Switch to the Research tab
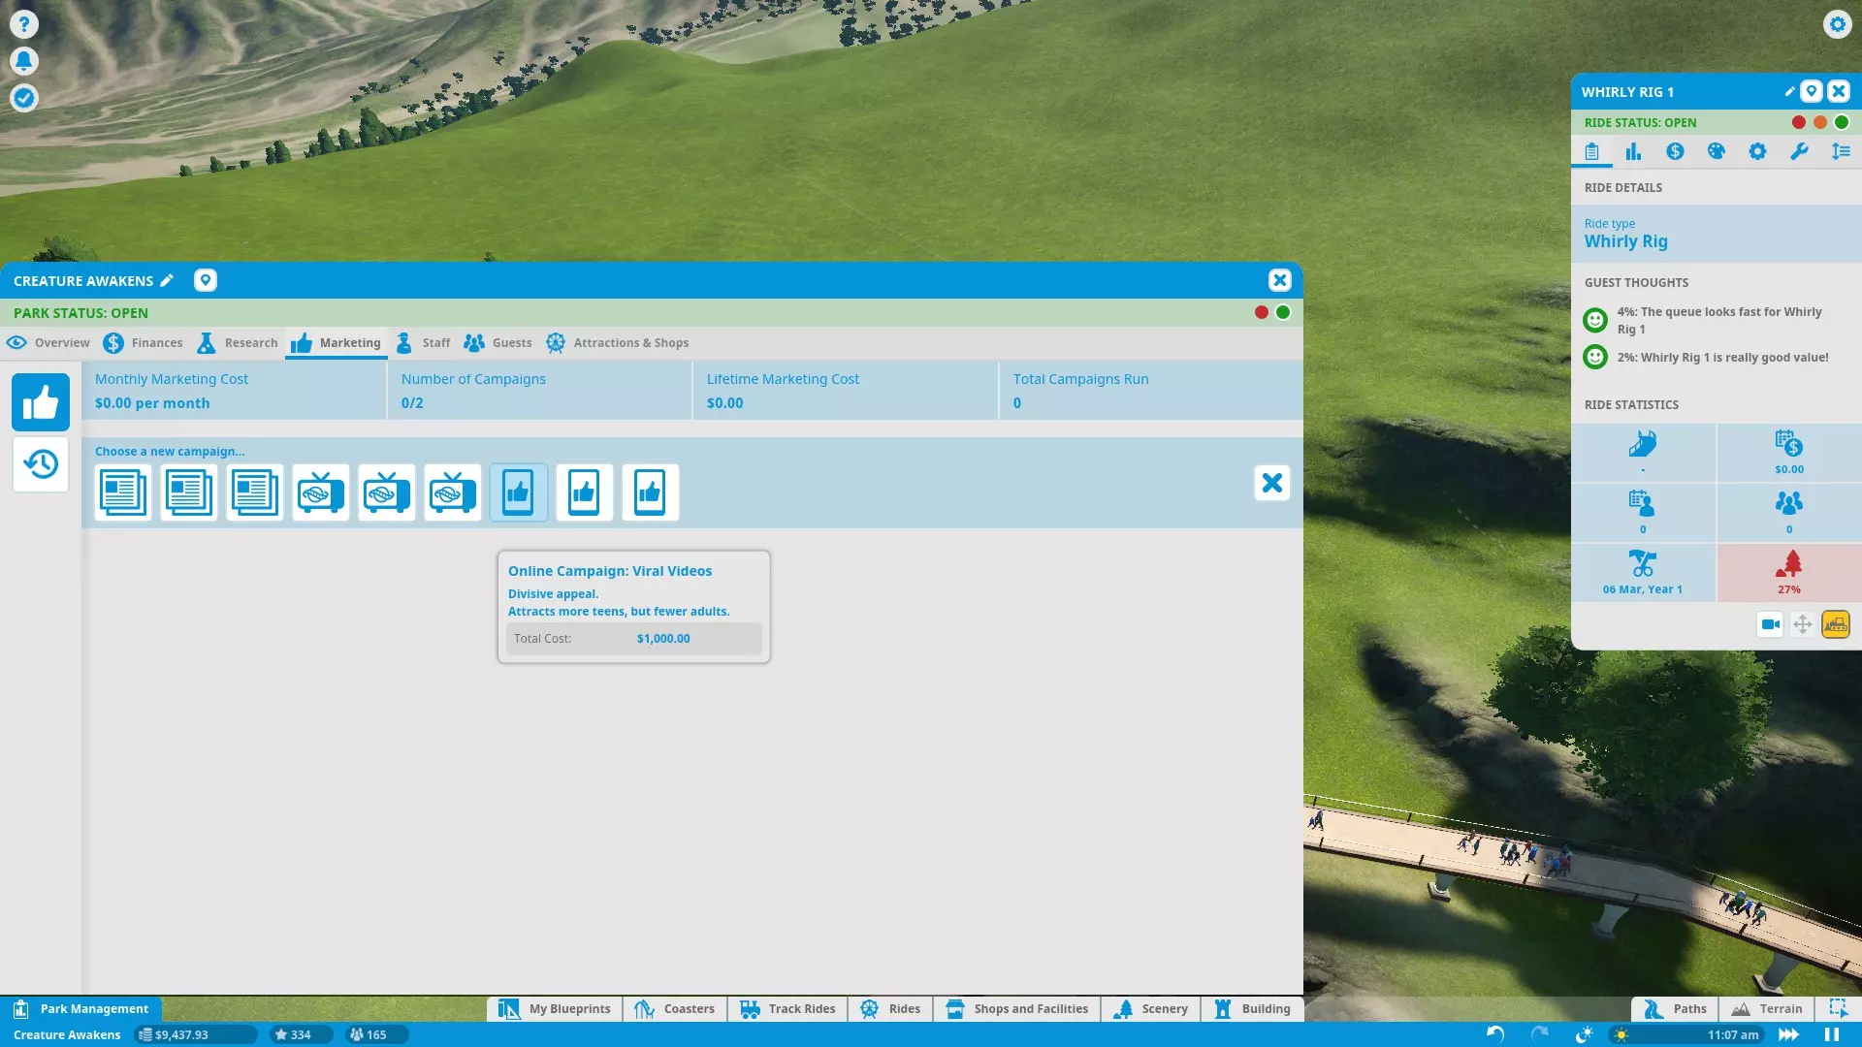1862x1047 pixels. [x=237, y=342]
